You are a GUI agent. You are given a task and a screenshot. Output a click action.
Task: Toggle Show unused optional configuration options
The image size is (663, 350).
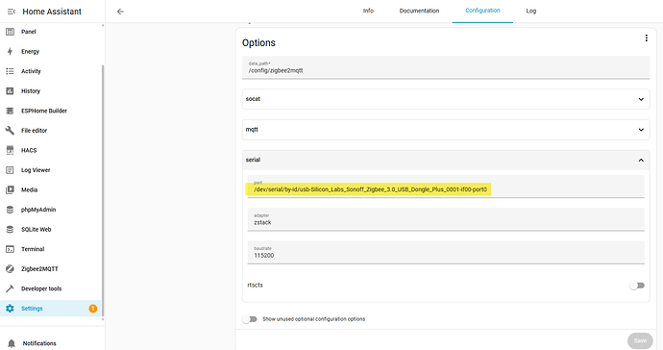250,319
